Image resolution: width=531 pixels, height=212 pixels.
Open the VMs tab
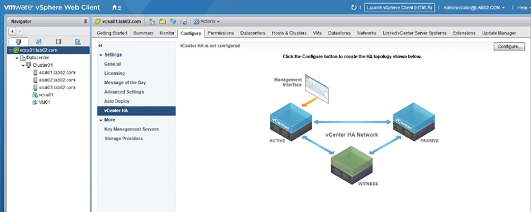pos(318,33)
